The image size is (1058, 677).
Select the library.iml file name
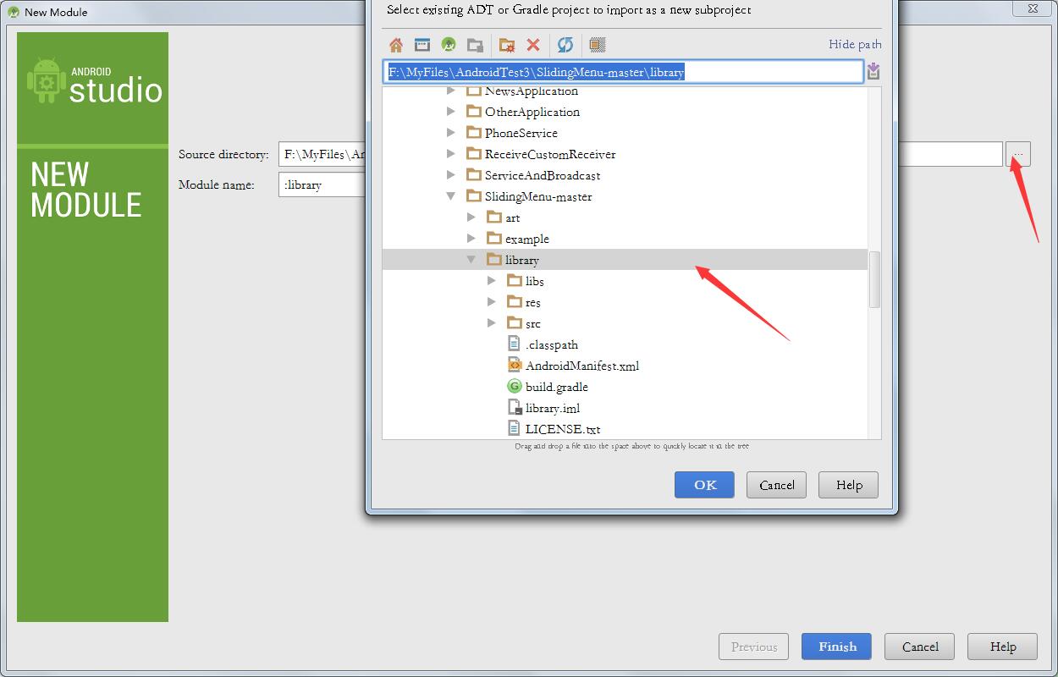coord(553,408)
